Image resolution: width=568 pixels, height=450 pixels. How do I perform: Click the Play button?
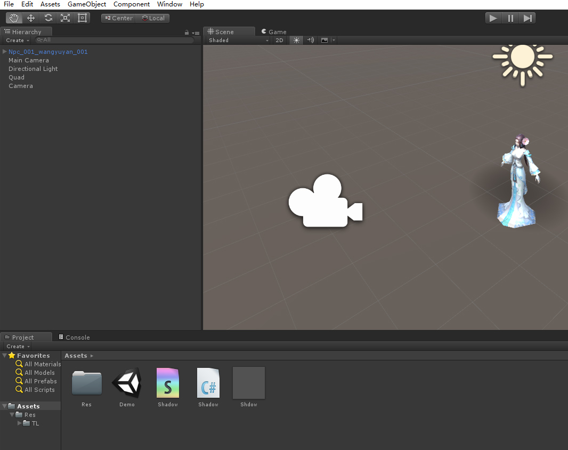[493, 18]
